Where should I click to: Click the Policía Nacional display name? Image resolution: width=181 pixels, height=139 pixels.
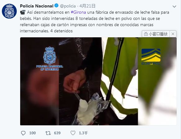pyautogui.click(x=37, y=6)
